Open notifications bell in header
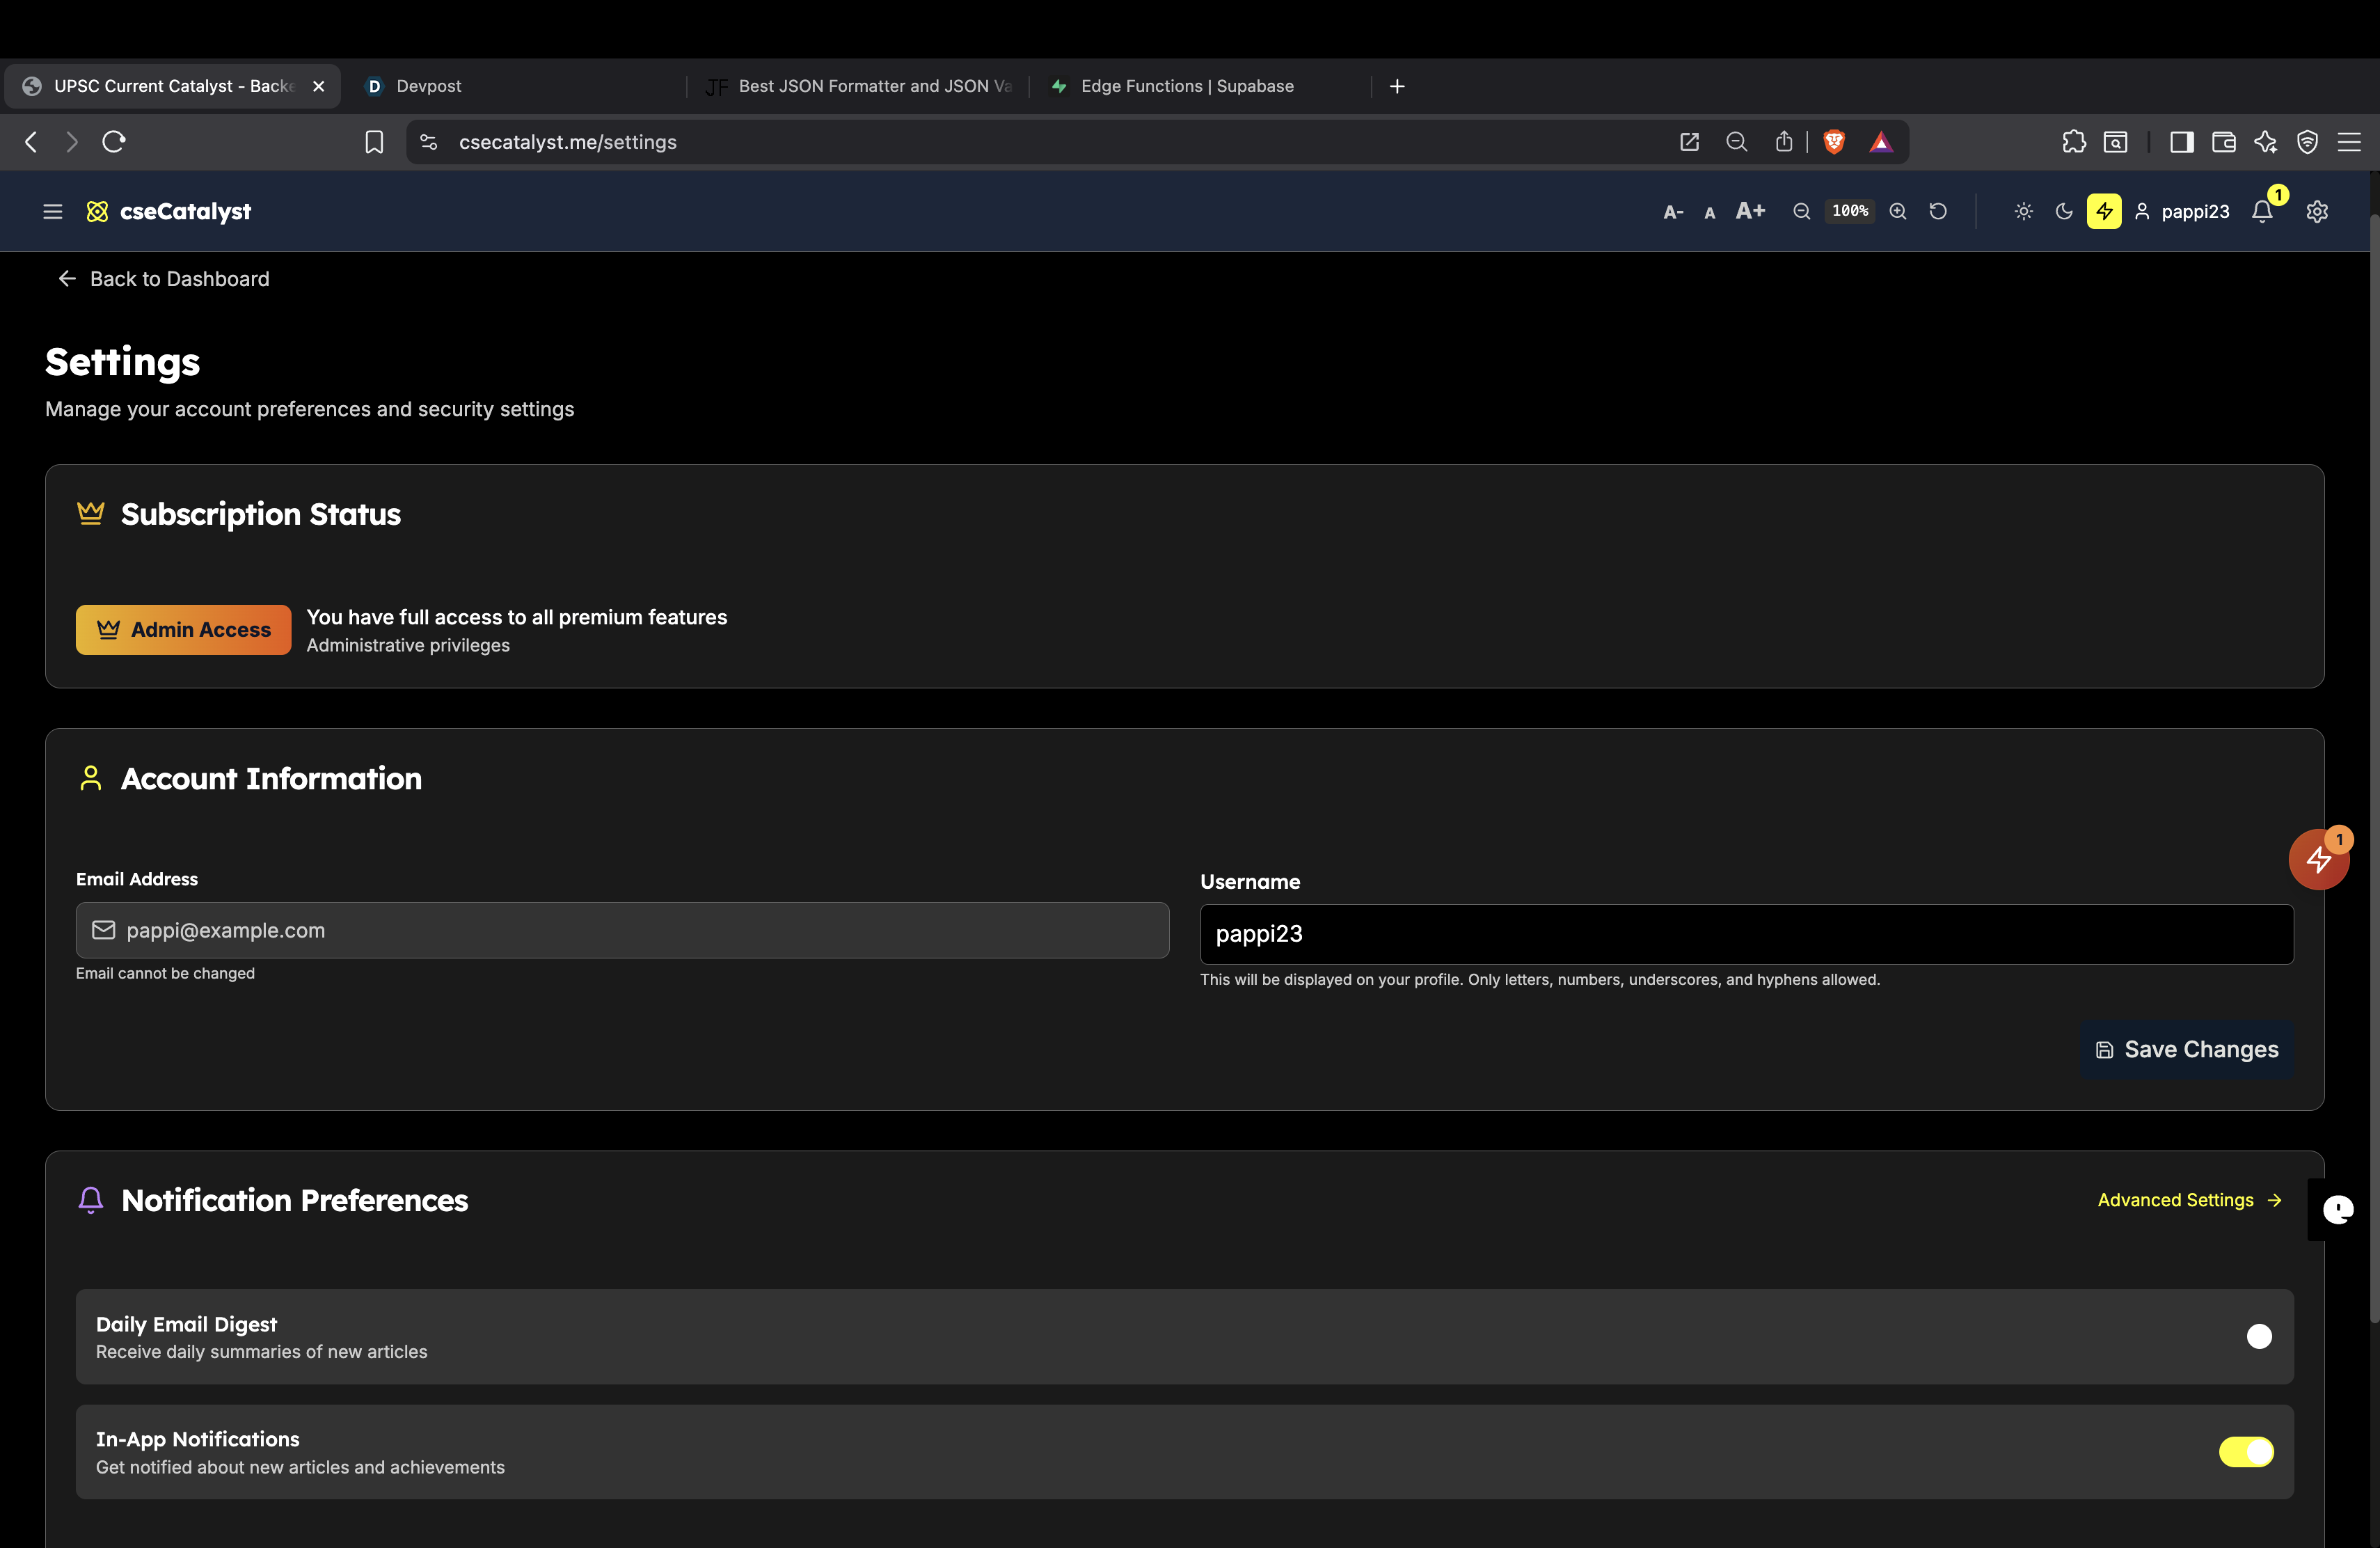This screenshot has width=2380, height=1548. pos(2262,211)
